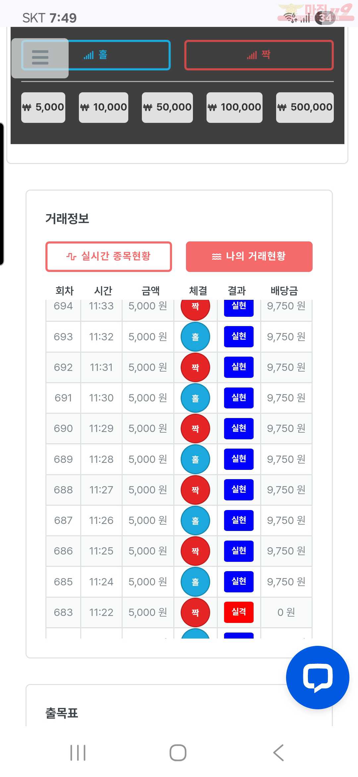Click the red 실격 badge in row 683
358x777 pixels.
tap(239, 612)
